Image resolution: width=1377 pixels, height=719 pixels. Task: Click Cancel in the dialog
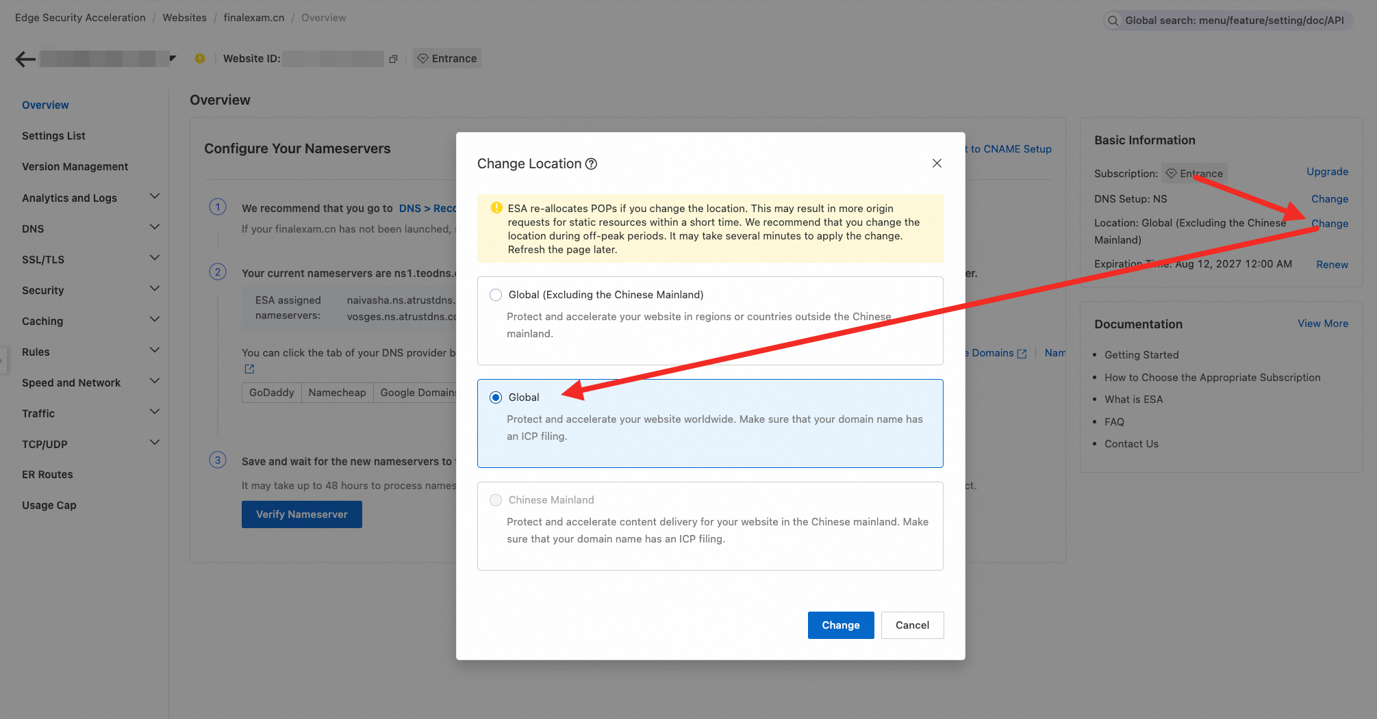point(912,625)
